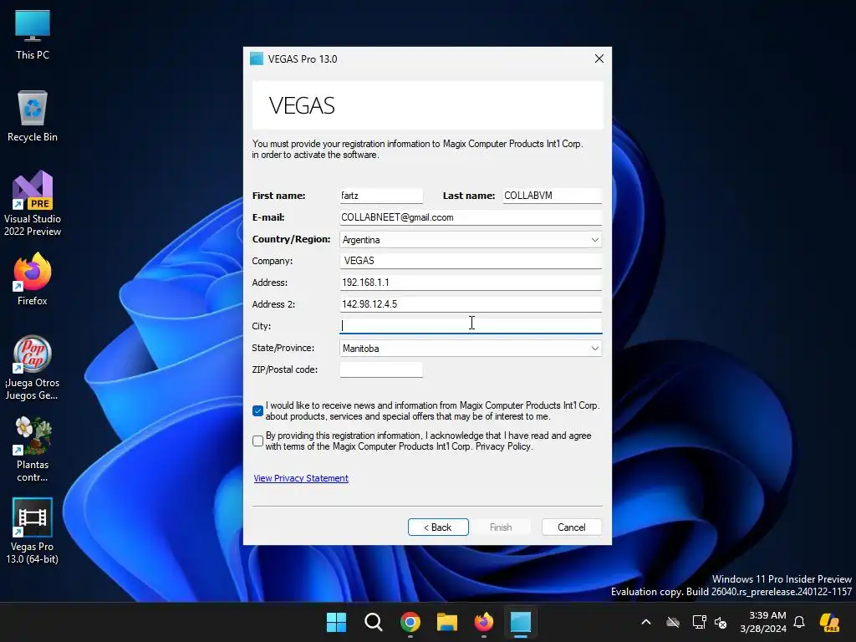Select Vegas Pro 13.0 (64-bit) desktop shortcut

(33, 531)
